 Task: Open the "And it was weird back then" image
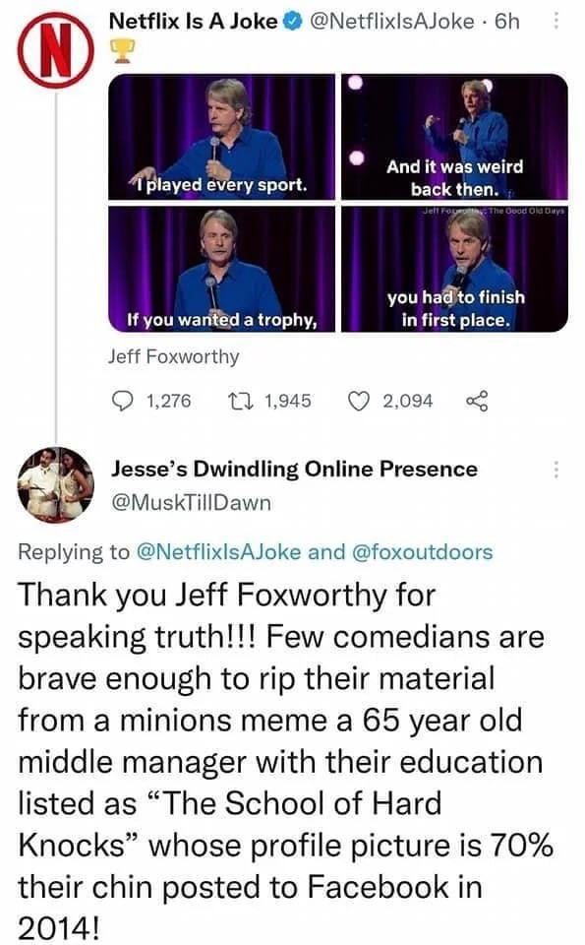click(454, 137)
